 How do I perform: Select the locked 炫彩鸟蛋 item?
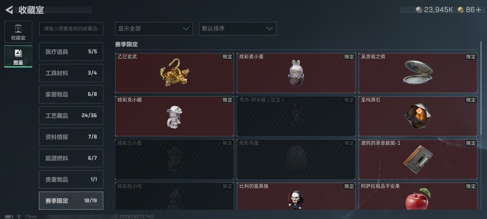(296, 159)
